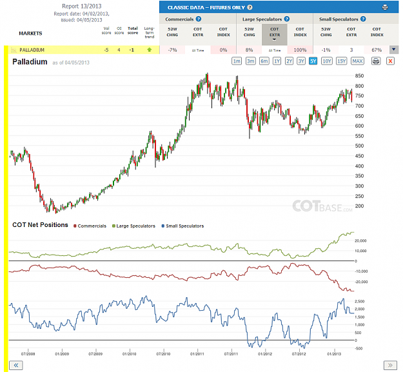This screenshot has height=372, width=403.
Task: Switch chart range to MAX
Action: click(x=357, y=61)
